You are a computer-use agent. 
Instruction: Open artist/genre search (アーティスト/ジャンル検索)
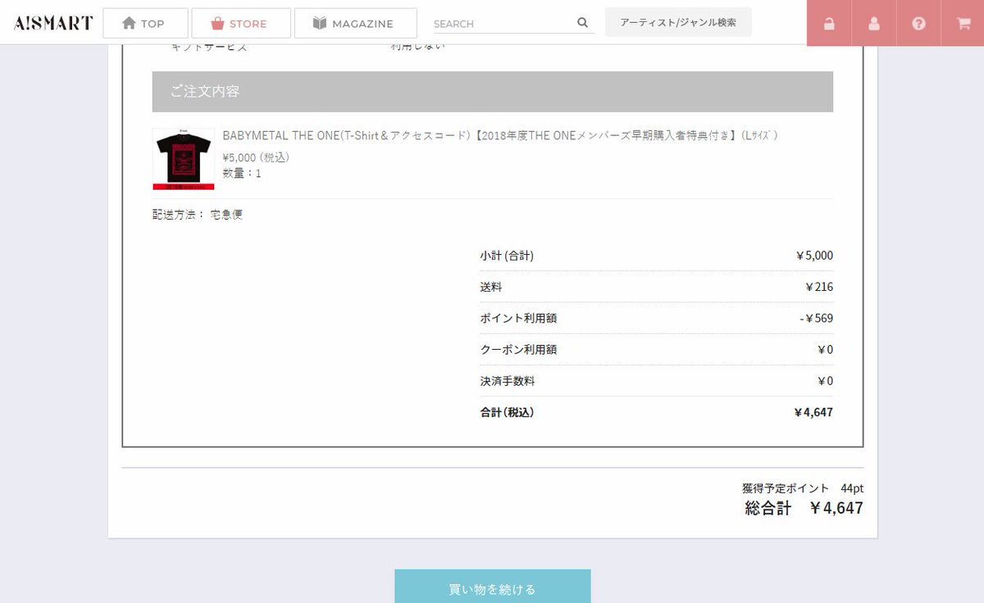click(x=678, y=22)
